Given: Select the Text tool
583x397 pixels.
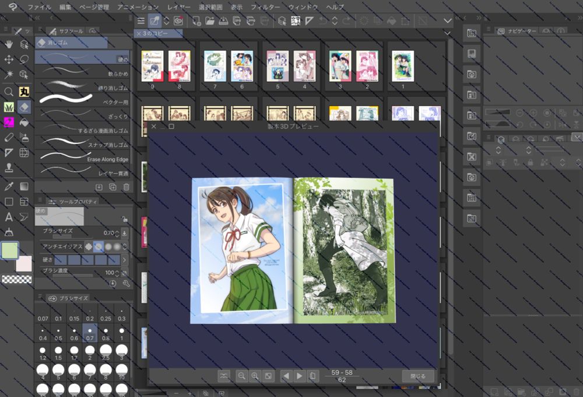Looking at the screenshot, I should point(9,217).
